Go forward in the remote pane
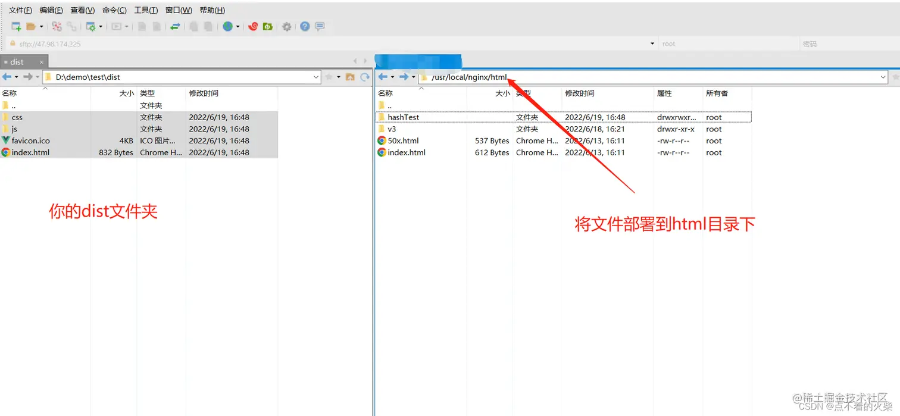 404,77
